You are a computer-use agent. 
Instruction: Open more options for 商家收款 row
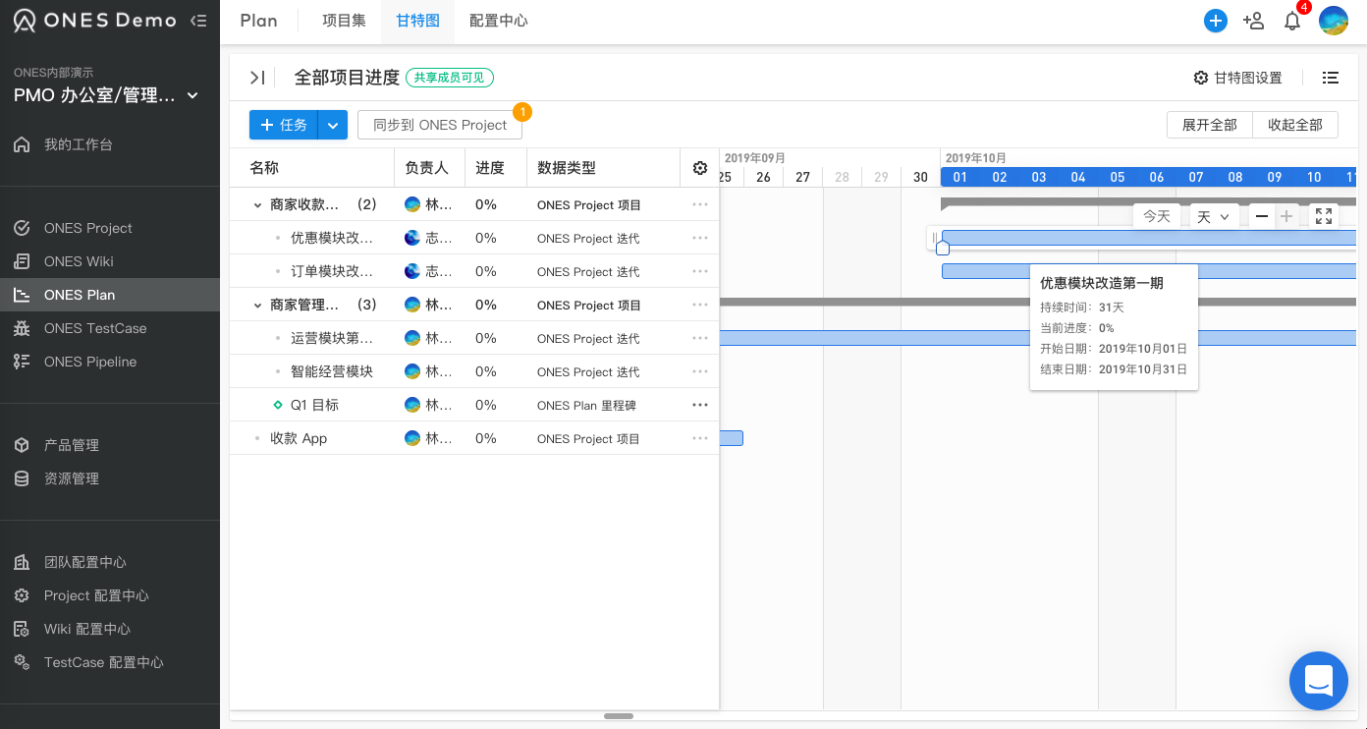[700, 204]
